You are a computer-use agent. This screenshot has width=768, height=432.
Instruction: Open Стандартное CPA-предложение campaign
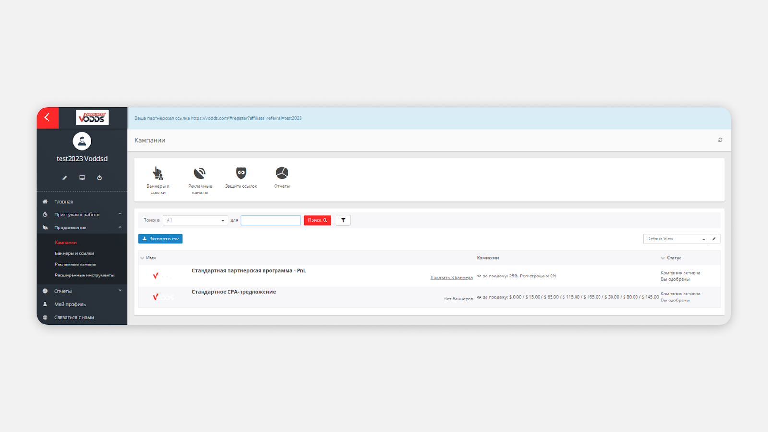[234, 292]
